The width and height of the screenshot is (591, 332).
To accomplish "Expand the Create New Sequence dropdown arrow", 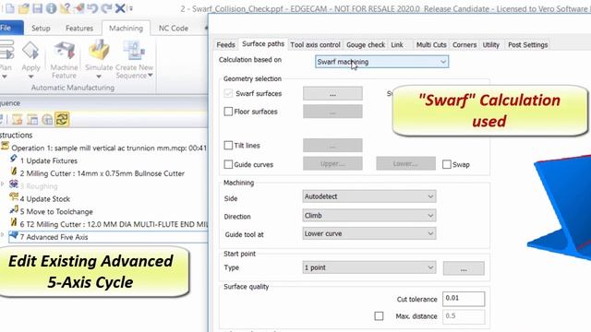I will (150, 76).
